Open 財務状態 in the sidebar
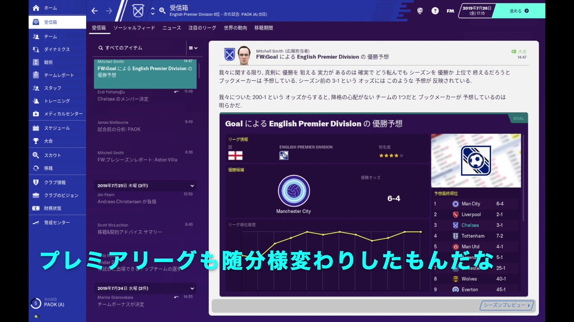This screenshot has width=574, height=322. coord(57,208)
